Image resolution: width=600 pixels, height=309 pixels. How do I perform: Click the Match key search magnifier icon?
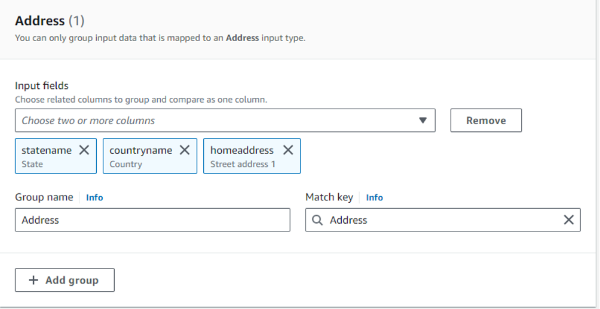click(317, 220)
